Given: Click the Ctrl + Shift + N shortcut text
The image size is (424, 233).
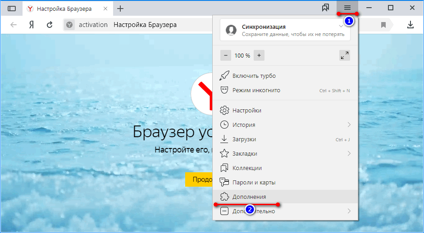Looking at the screenshot, I should [x=334, y=91].
